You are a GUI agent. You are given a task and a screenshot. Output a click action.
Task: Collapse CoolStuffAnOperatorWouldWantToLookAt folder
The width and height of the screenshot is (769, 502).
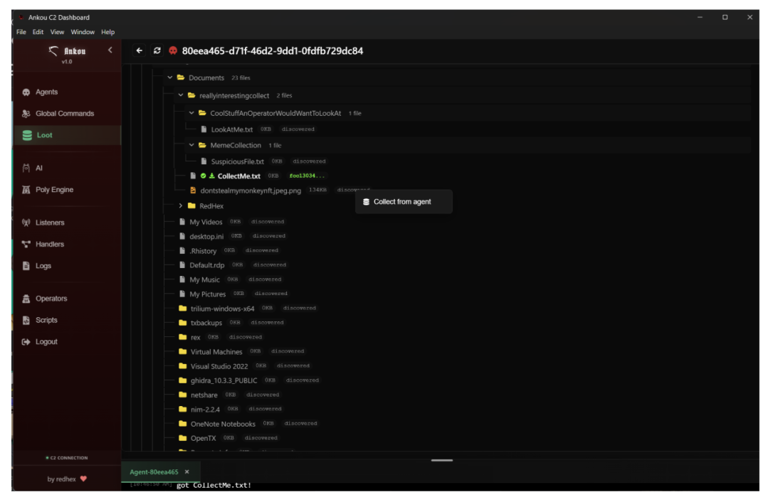[x=192, y=112]
